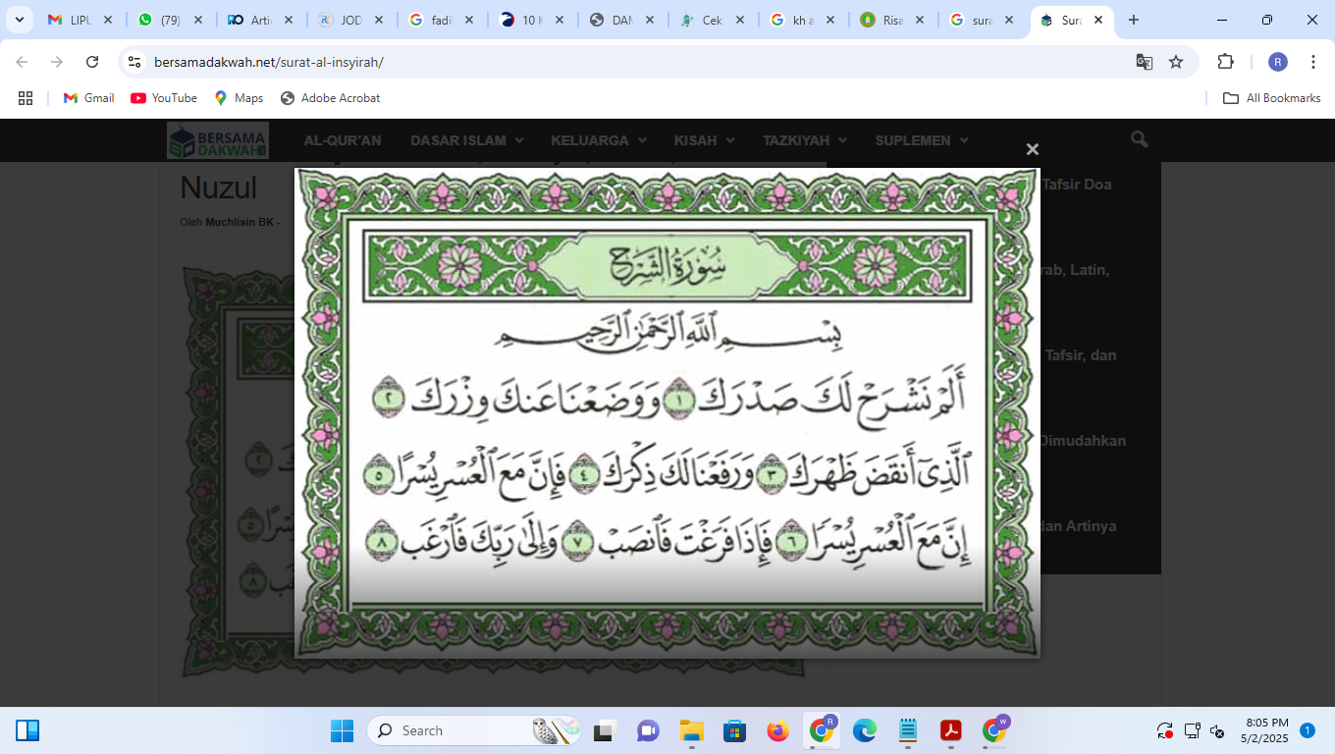Open the Windows Start menu
The height and width of the screenshot is (754, 1335).
click(342, 730)
